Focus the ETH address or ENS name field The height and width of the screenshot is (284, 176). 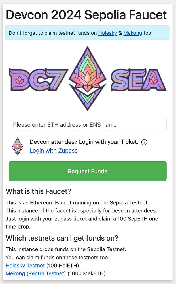click(x=87, y=125)
